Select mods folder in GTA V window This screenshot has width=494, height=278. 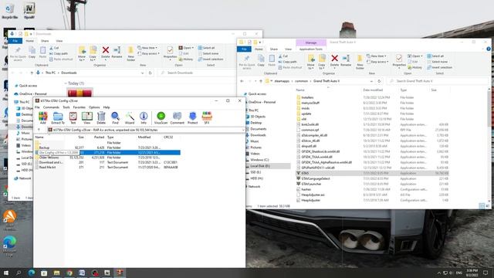pos(306,108)
